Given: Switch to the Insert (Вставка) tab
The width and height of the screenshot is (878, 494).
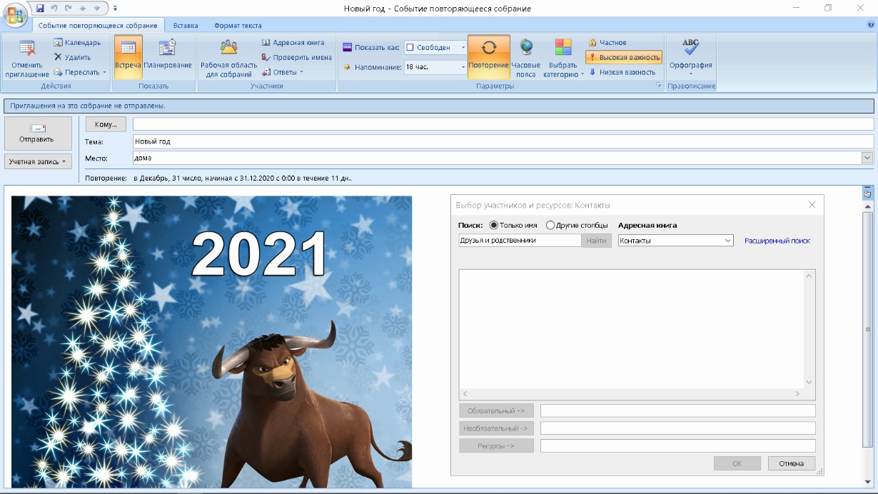Looking at the screenshot, I should click(186, 26).
